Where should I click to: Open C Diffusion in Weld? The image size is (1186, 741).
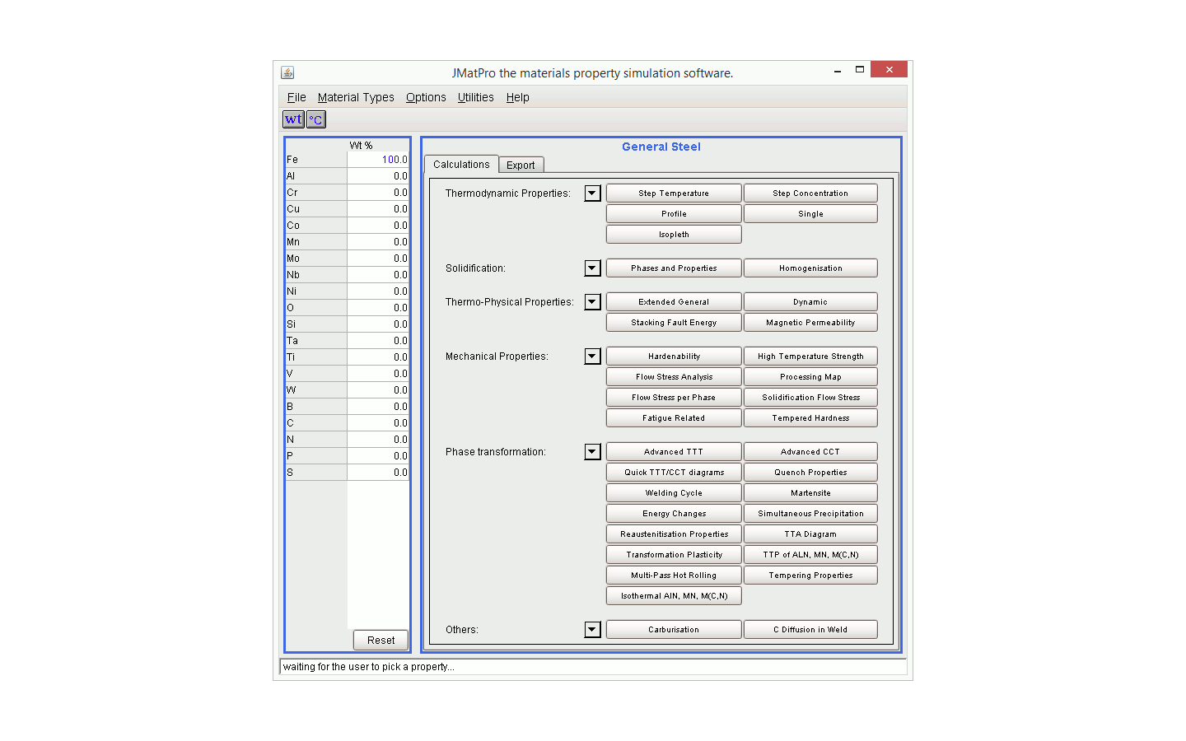[810, 630]
